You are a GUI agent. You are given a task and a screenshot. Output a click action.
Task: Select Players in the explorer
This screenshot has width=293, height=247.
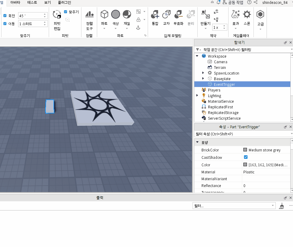tap(214, 90)
